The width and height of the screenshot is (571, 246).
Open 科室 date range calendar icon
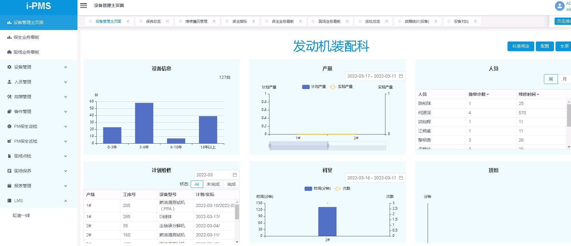(401, 178)
